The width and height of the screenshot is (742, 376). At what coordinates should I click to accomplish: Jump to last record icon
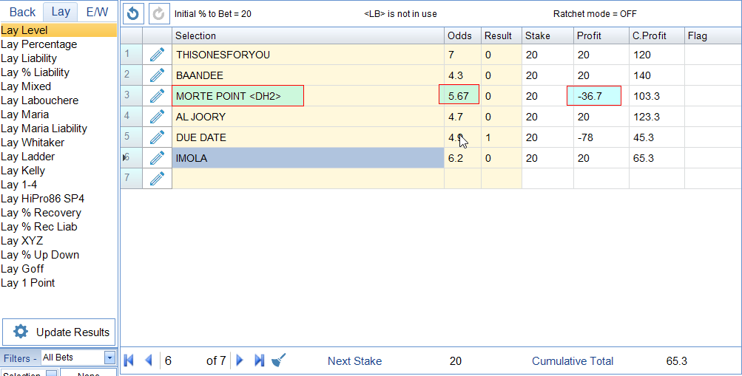click(x=259, y=360)
